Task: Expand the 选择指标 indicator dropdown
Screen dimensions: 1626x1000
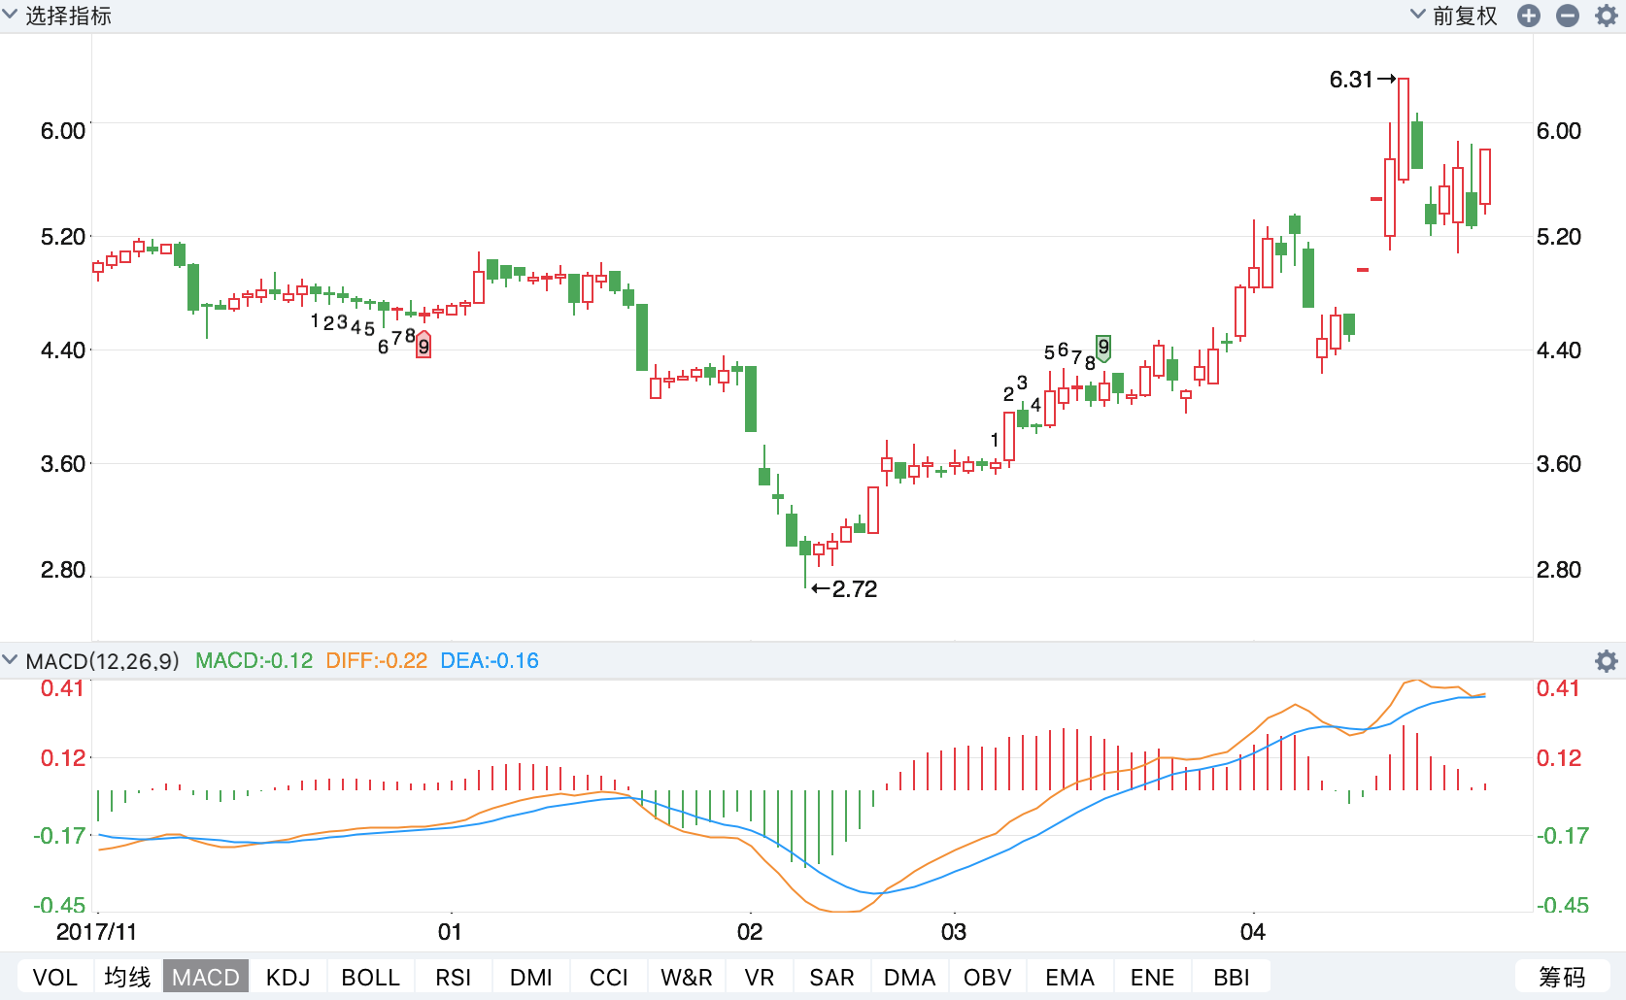Action: pyautogui.click(x=58, y=16)
